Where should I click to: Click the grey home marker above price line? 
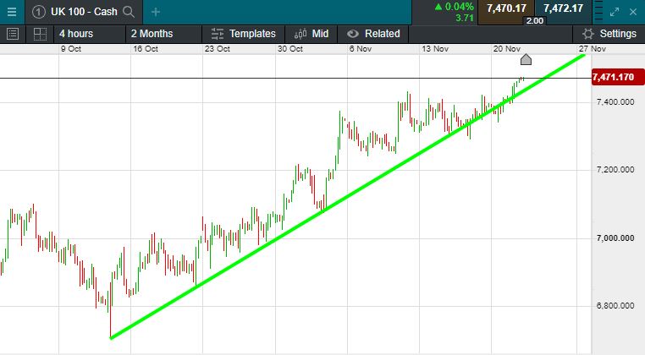click(526, 59)
